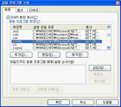The height and width of the screenshot is (107, 121).
Task: Select the .cer extension row
Action: click(57, 38)
